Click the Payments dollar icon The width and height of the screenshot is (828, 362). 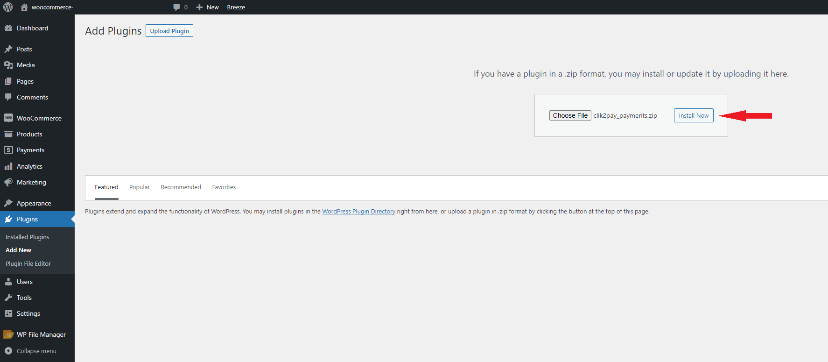[x=8, y=150]
